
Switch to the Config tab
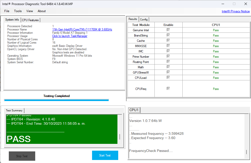click(x=144, y=19)
